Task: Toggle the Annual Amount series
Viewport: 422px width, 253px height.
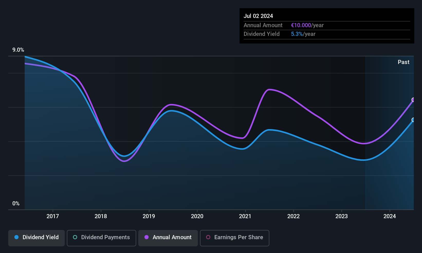Action: pos(168,238)
